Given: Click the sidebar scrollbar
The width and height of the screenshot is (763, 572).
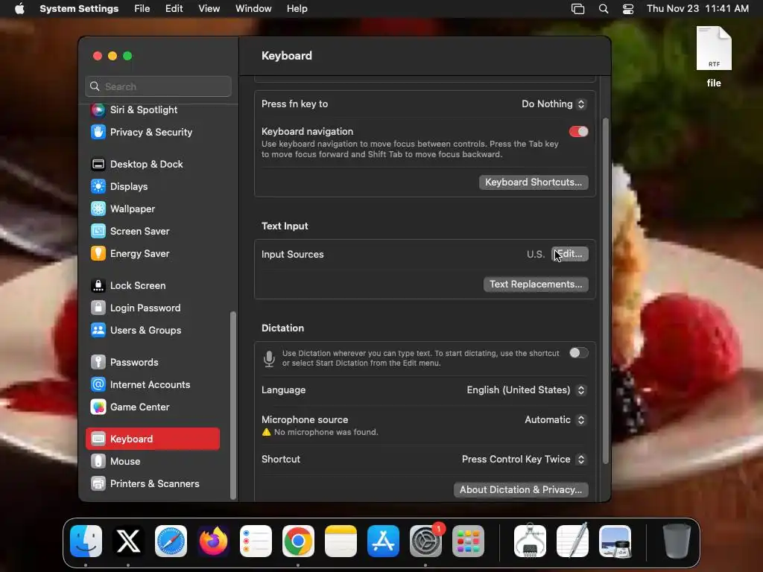Looking at the screenshot, I should pos(233,405).
